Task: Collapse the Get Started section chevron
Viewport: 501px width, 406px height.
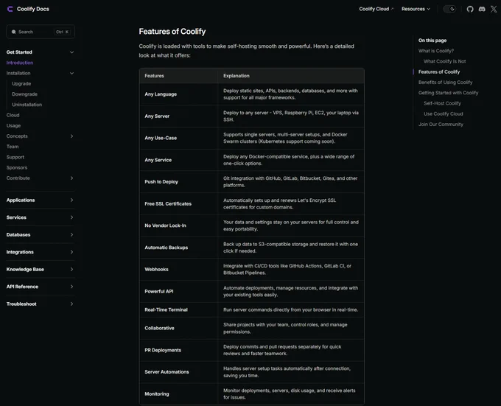Action: coord(71,52)
